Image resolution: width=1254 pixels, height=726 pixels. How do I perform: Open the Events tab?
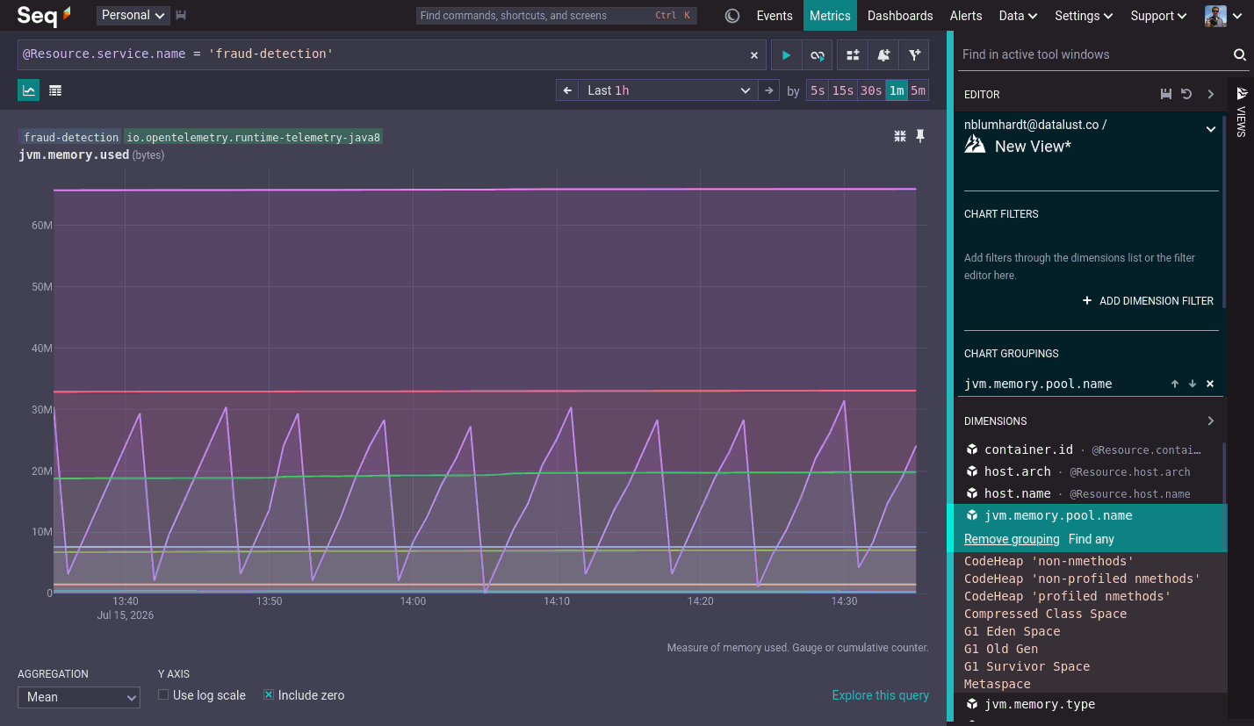tap(775, 16)
